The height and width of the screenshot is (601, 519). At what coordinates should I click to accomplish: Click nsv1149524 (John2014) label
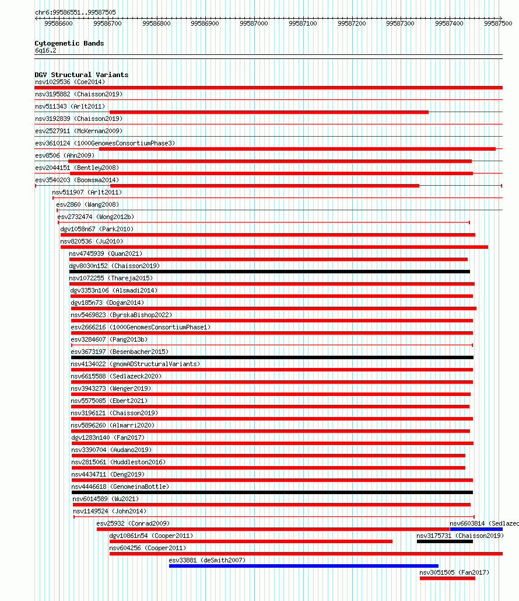pos(110,511)
